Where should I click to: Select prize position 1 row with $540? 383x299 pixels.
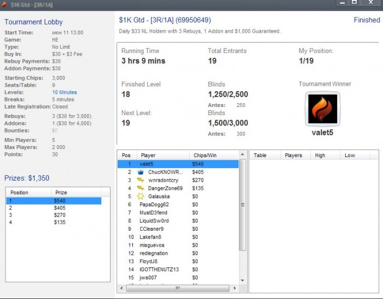[x=54, y=201]
